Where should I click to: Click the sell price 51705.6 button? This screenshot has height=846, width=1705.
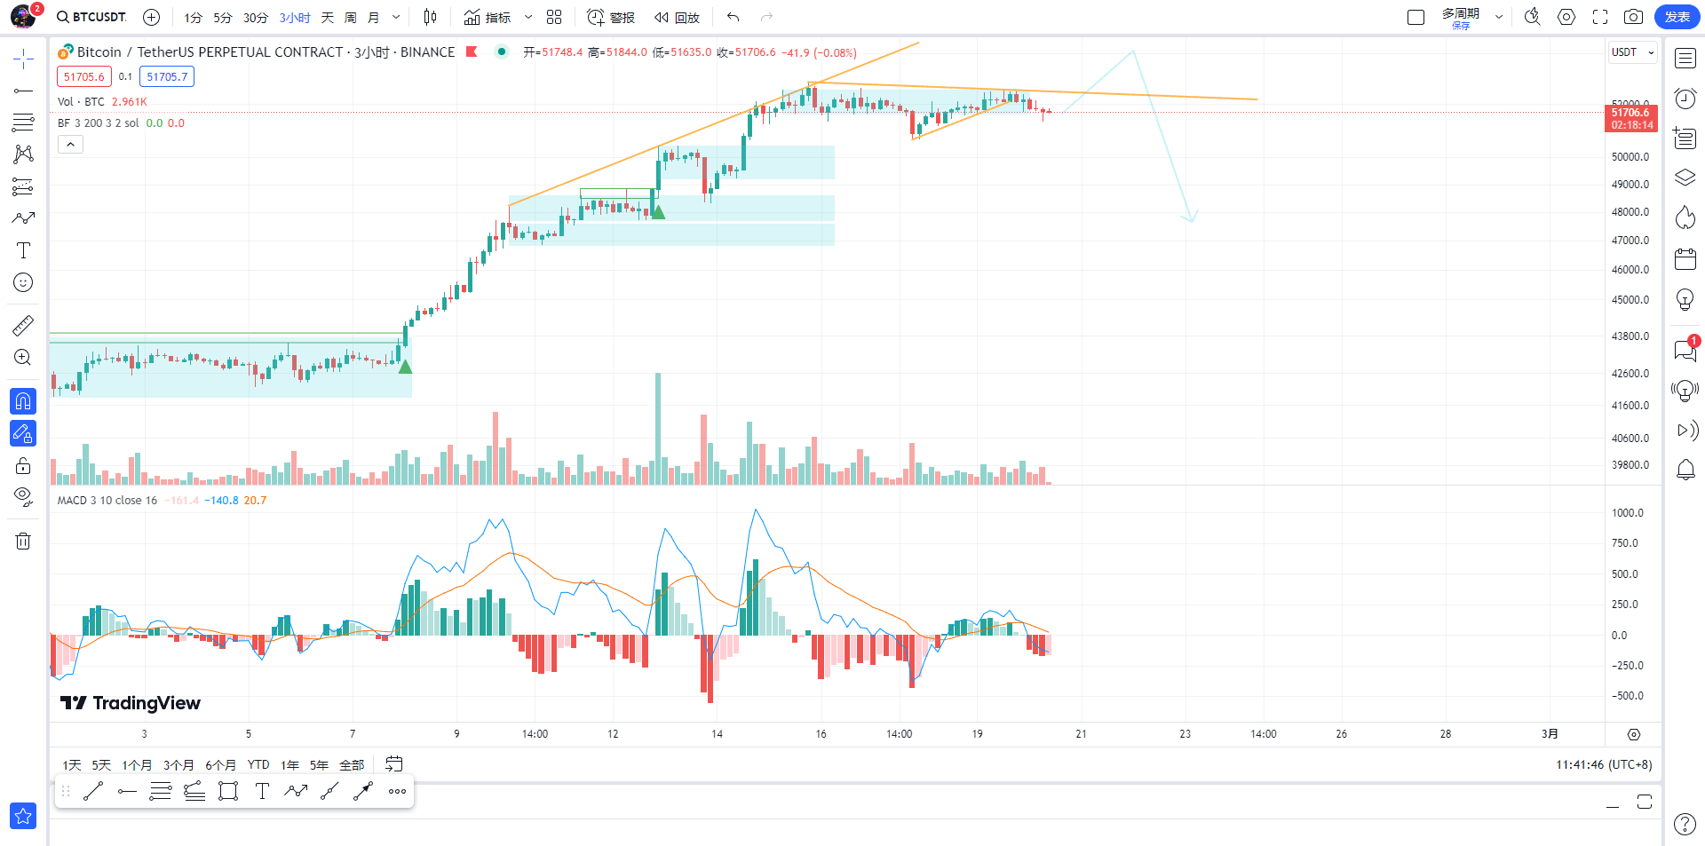[x=84, y=77]
